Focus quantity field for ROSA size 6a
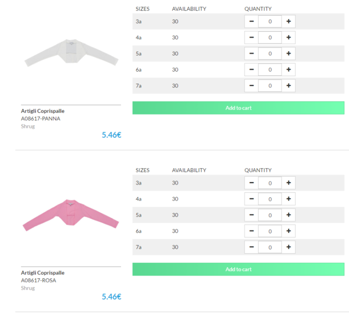 [x=270, y=231]
